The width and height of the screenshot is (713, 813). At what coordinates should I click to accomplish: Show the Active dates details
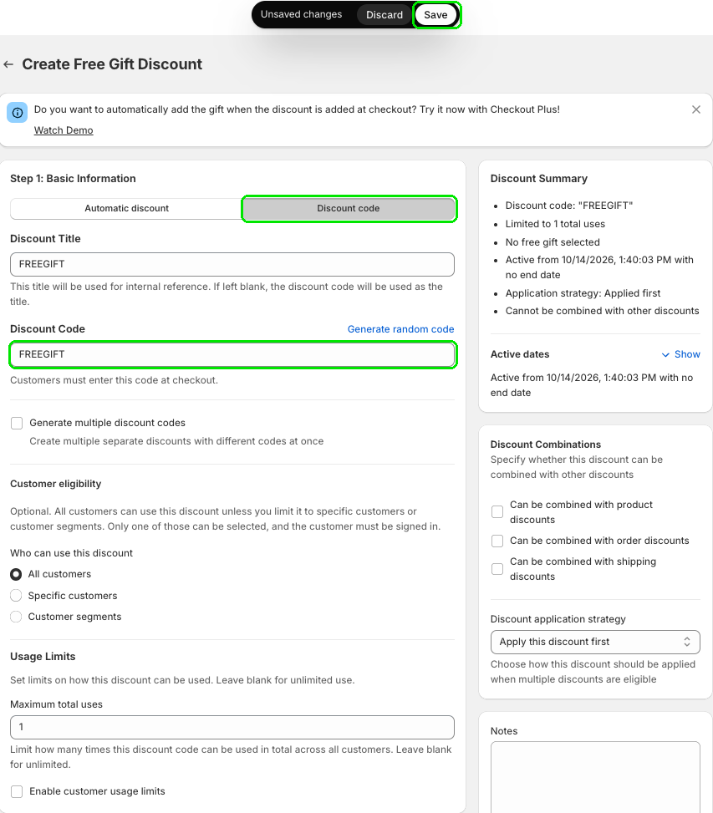click(680, 354)
